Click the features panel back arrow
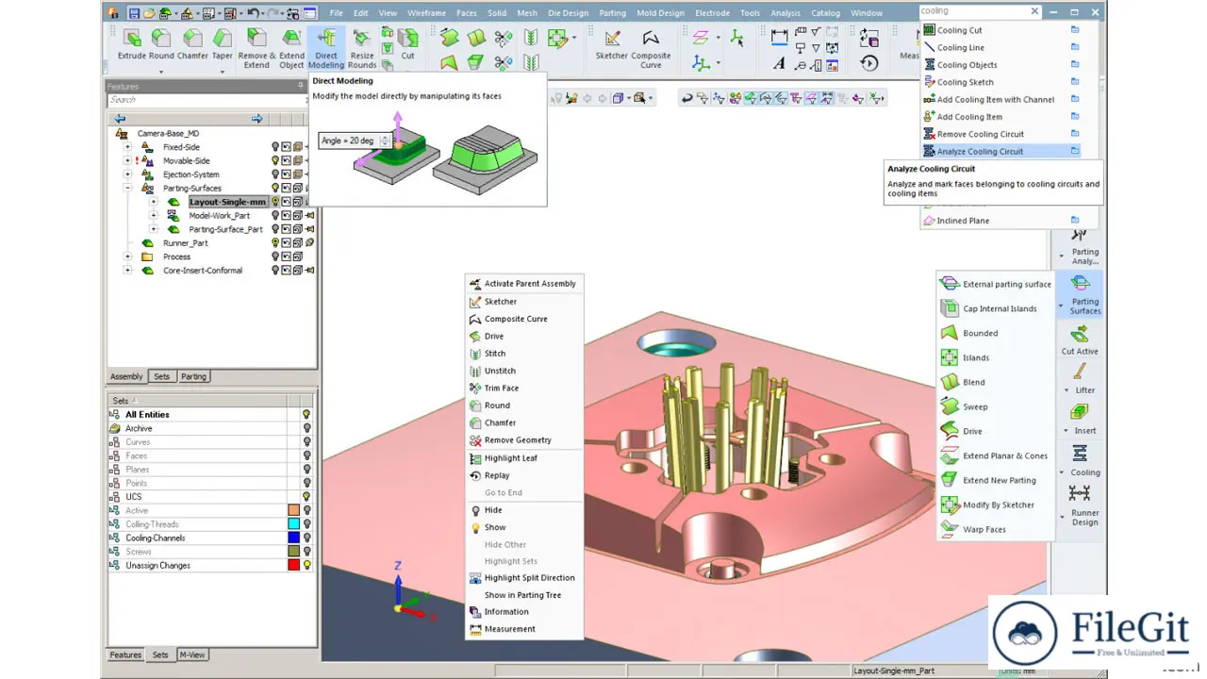 click(x=120, y=119)
